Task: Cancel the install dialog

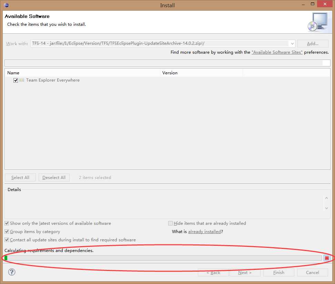Action: [x=312, y=273]
